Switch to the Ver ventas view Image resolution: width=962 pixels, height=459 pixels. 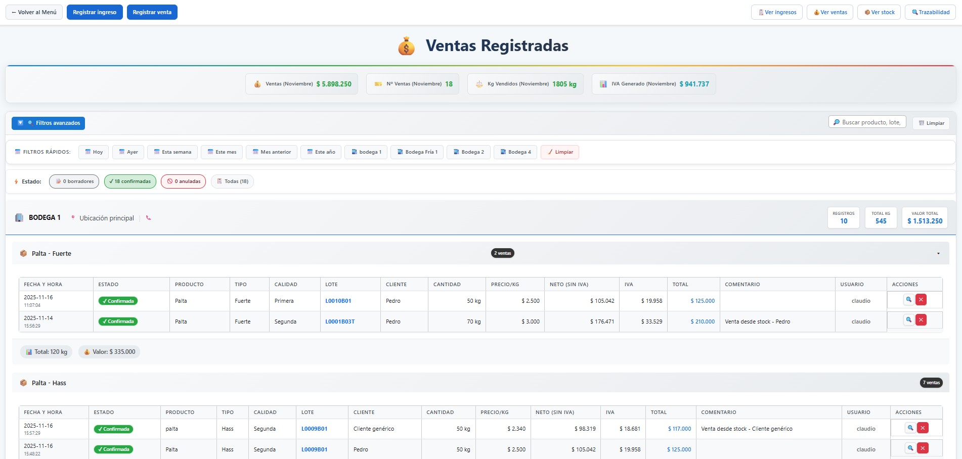(x=829, y=12)
